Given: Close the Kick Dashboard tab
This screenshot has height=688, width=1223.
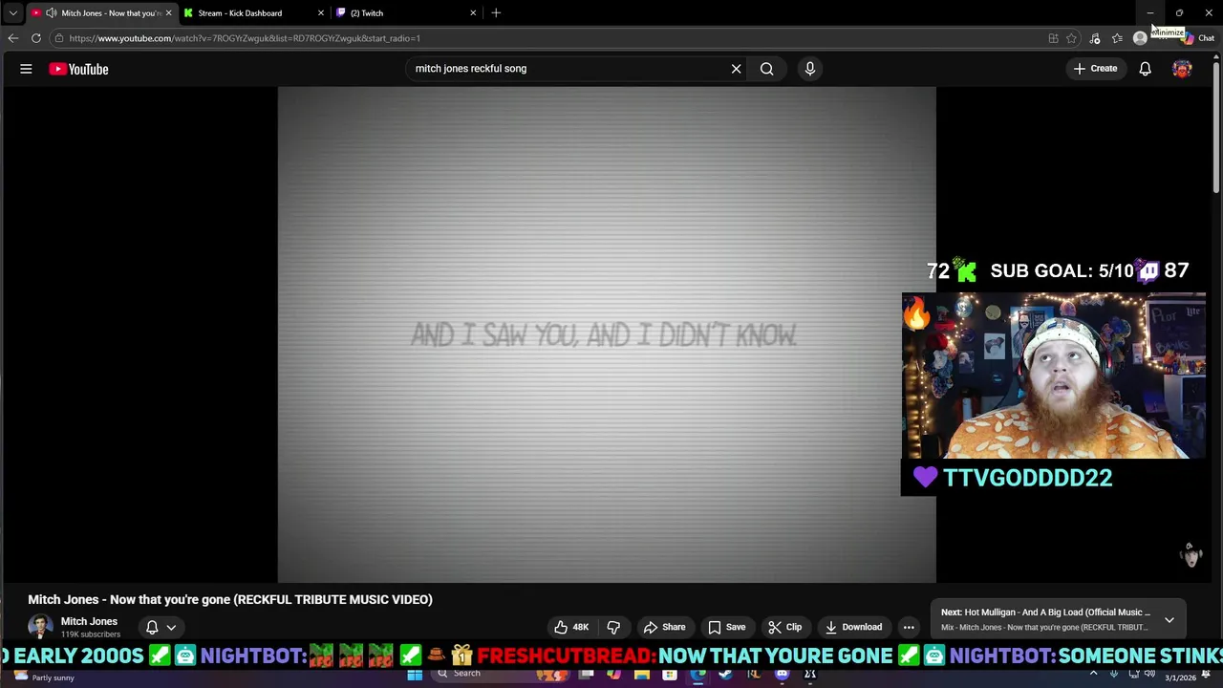Looking at the screenshot, I should point(320,13).
